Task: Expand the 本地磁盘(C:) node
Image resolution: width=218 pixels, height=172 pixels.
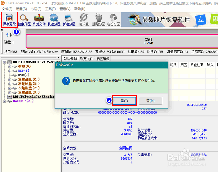Action: click(9, 80)
